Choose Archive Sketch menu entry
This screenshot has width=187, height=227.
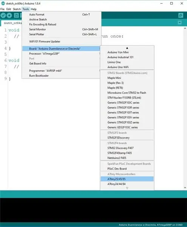tap(61, 19)
